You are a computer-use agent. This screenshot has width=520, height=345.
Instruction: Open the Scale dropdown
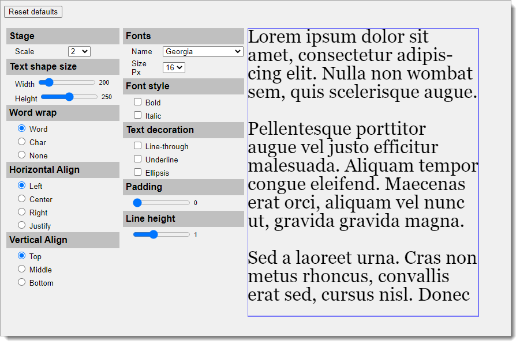(78, 51)
